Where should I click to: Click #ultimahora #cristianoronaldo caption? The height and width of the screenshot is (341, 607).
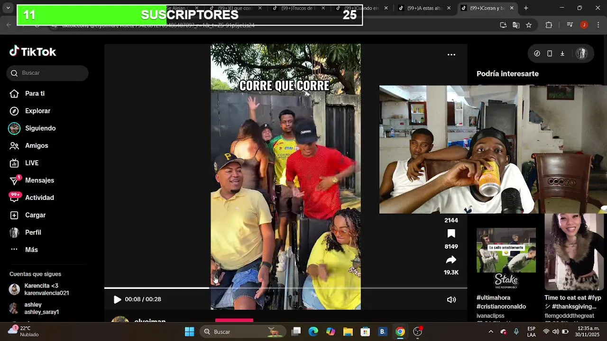click(501, 302)
